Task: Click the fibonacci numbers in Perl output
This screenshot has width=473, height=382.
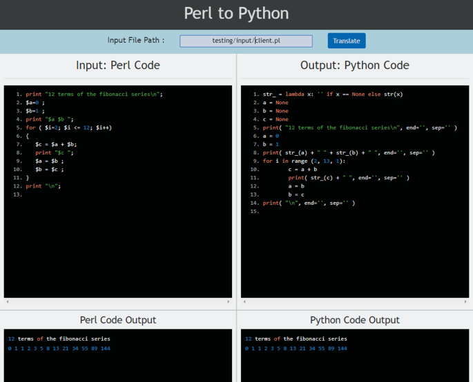Action: click(59, 348)
